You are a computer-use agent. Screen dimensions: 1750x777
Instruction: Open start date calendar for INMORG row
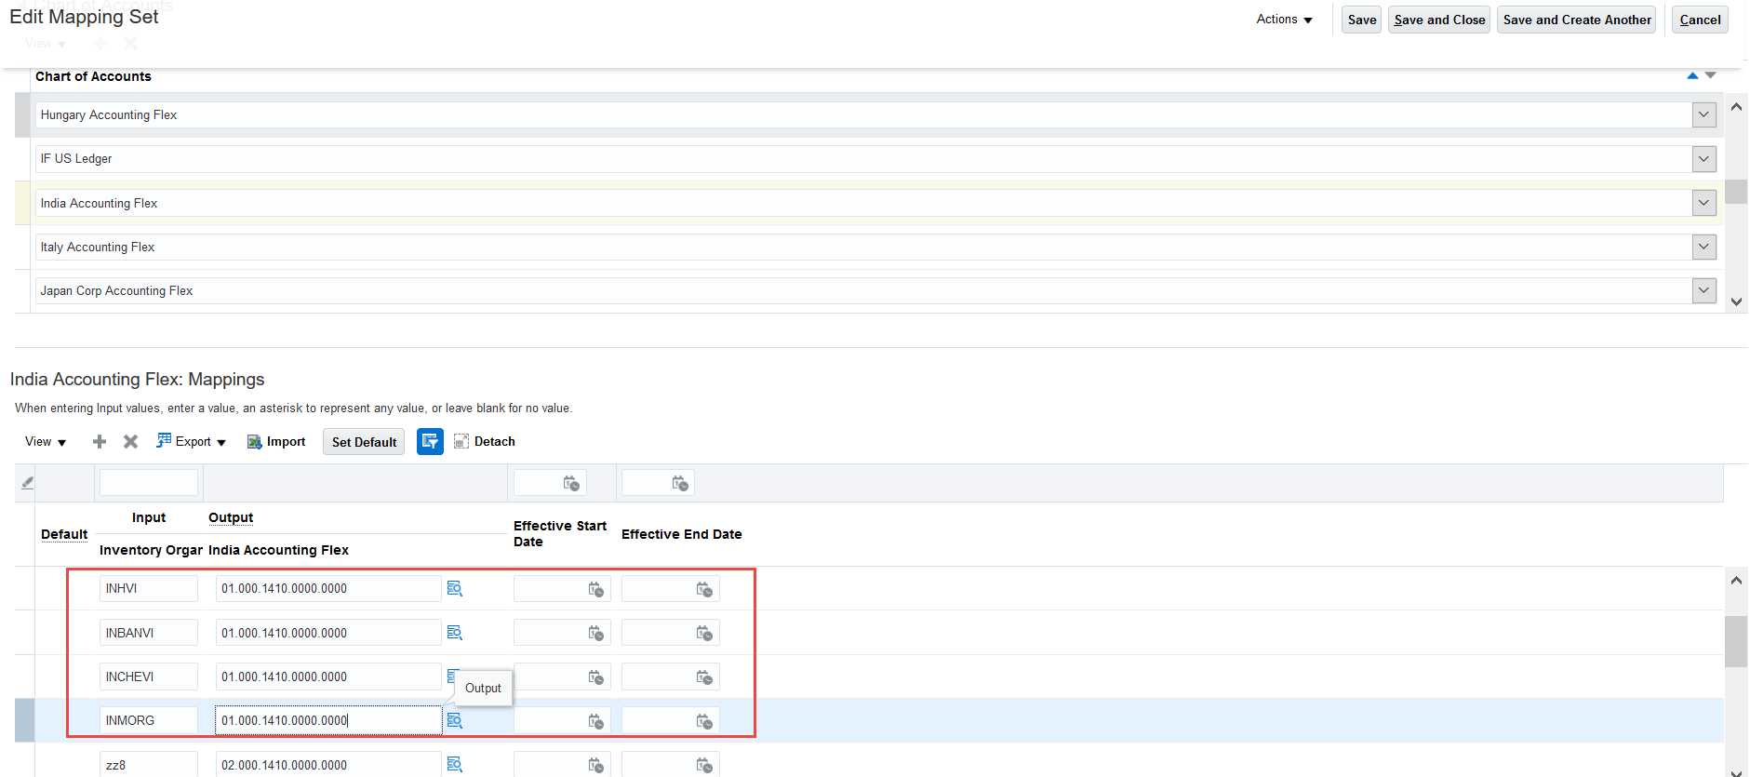(596, 721)
